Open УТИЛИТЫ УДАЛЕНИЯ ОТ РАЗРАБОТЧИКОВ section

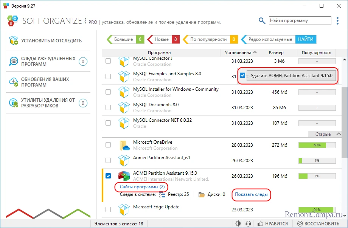(48, 103)
